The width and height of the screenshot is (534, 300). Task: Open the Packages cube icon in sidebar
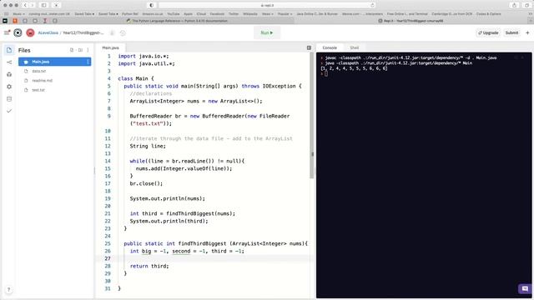point(9,74)
